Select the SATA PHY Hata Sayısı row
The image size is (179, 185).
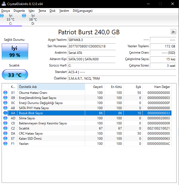[x=87, y=108]
